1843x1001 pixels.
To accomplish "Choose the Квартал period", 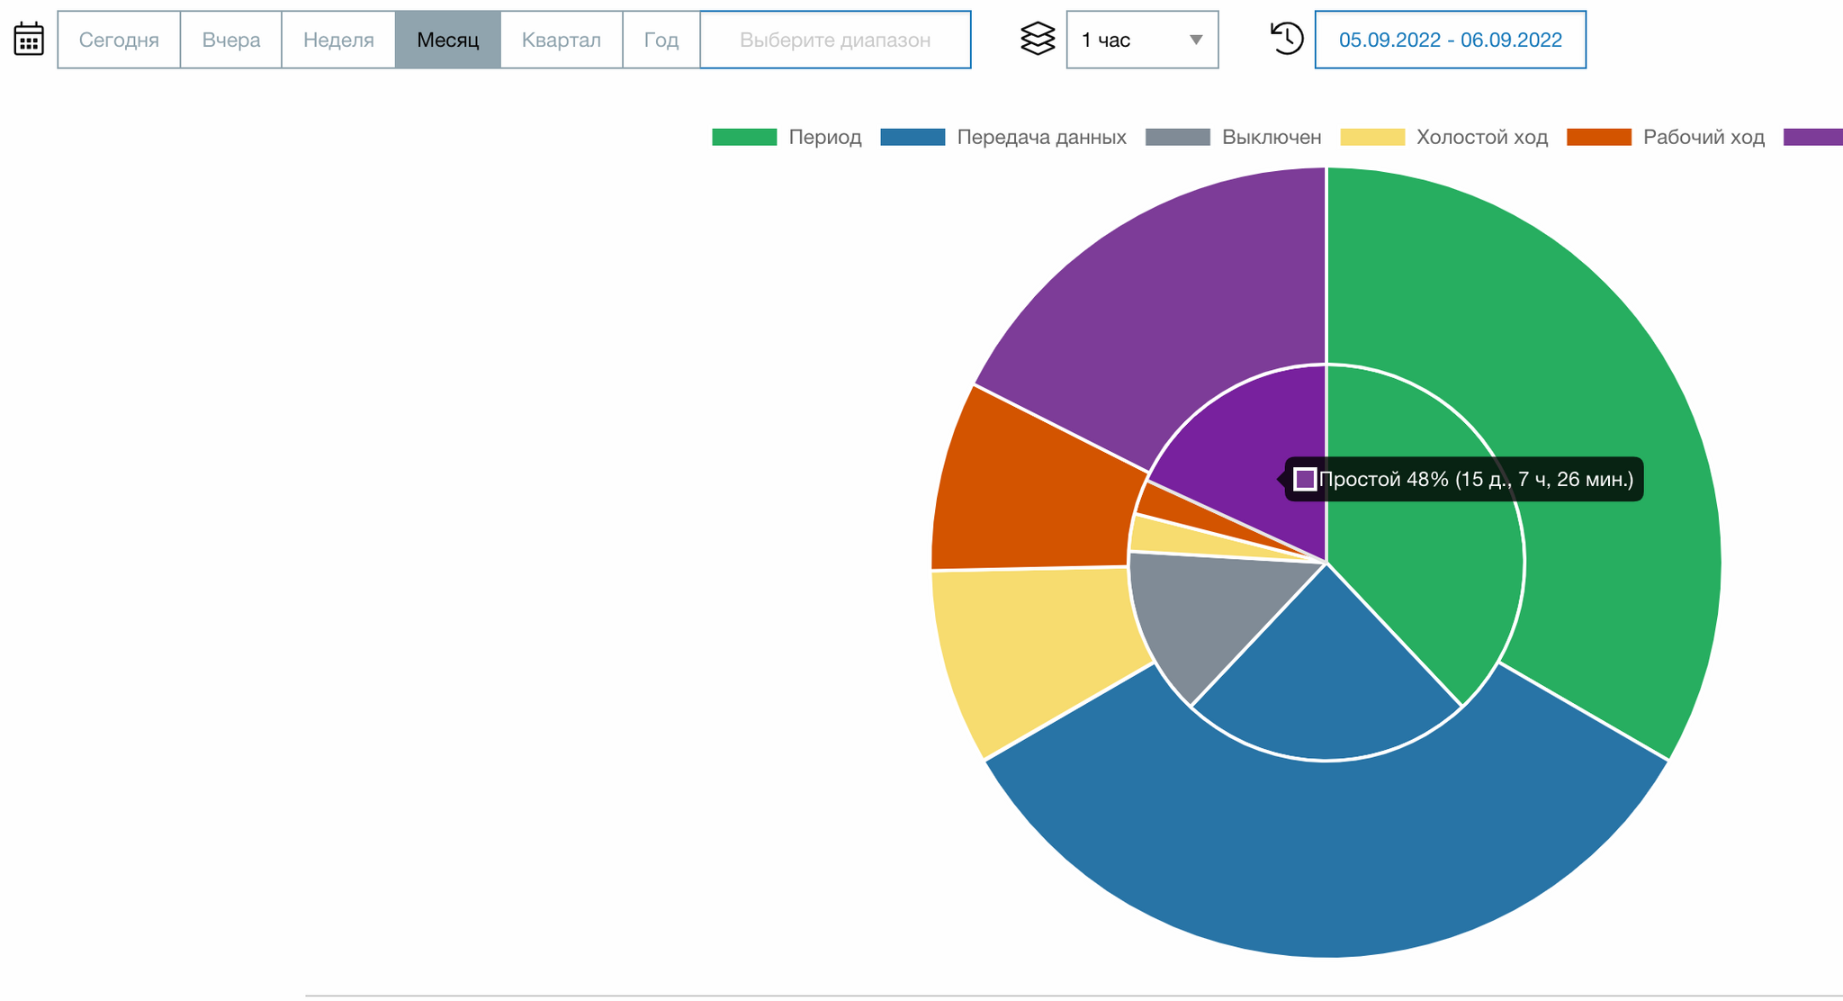I will [561, 40].
